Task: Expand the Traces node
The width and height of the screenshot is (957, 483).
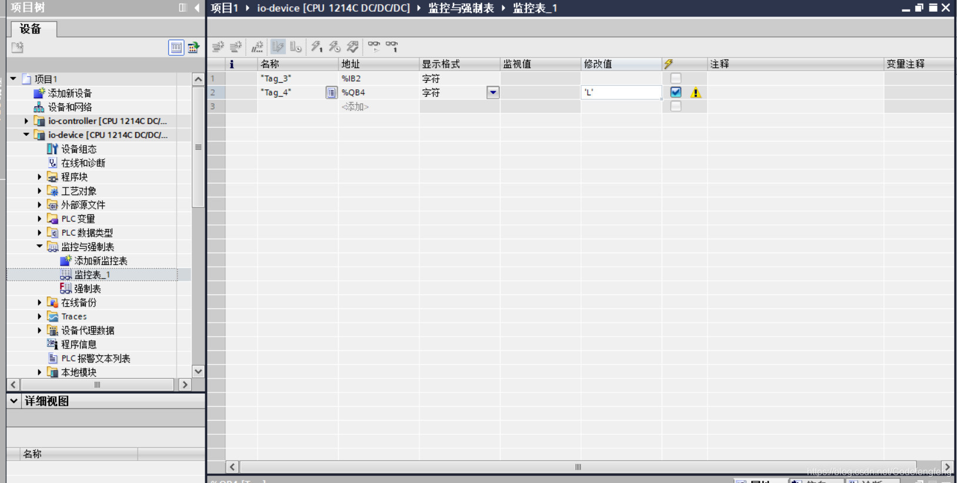Action: point(39,317)
